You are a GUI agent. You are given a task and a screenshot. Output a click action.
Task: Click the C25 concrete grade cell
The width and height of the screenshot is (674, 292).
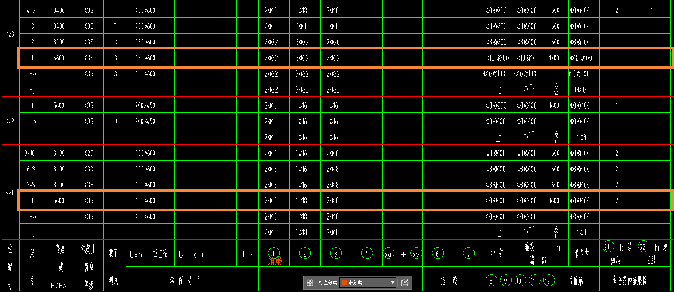click(x=89, y=153)
